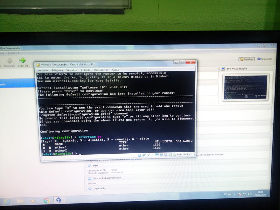The width and height of the screenshot is (280, 210).
Task: Click the Mikrotik VM window title icon
Action: click(x=38, y=65)
